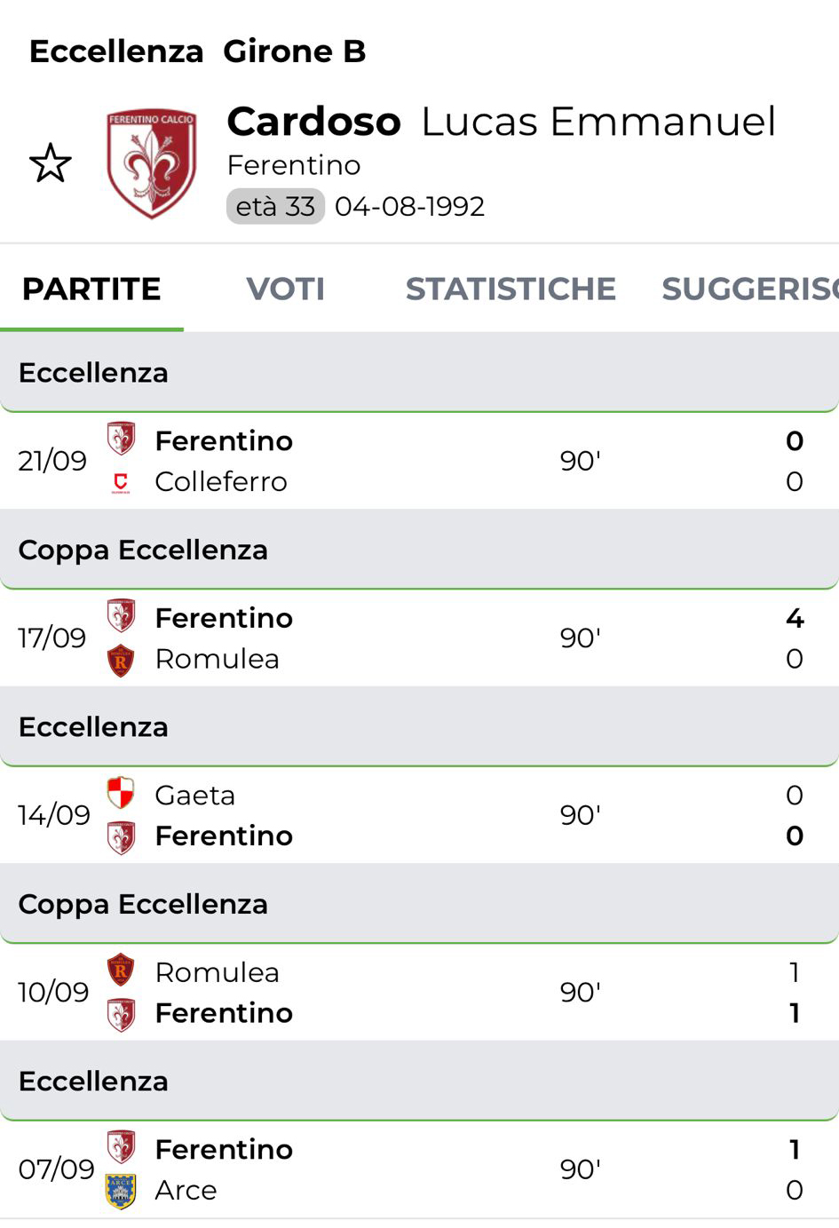Click the first Coppa Eccellenza section header
This screenshot has width=839, height=1228.
[143, 551]
